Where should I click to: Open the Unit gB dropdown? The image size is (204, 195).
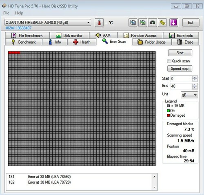pos(189,95)
